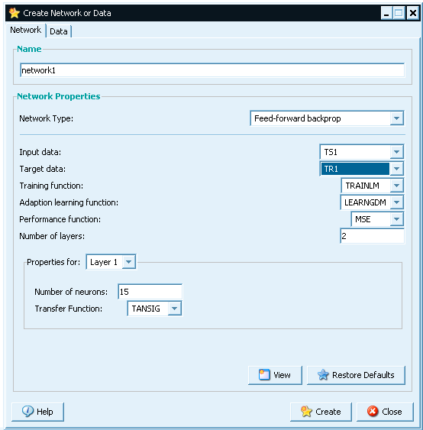Open the Training function dropdown
The height and width of the screenshot is (430, 423).
click(x=373, y=186)
